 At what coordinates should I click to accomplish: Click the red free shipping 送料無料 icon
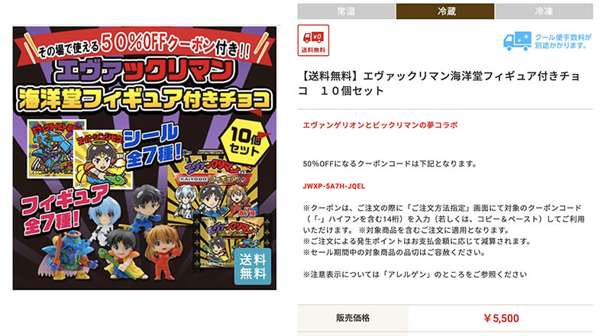pos(313,40)
